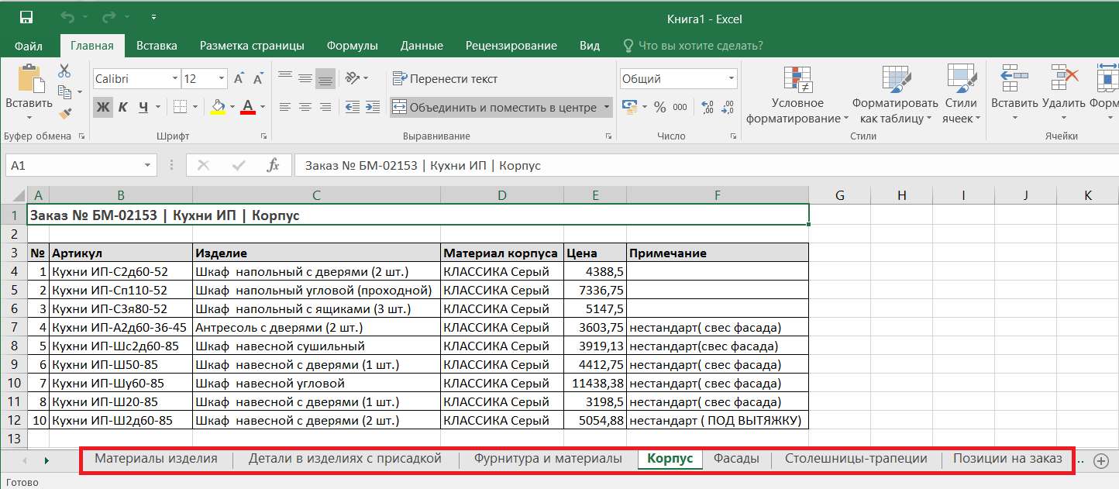Click the increase indent icon
The width and height of the screenshot is (1119, 489).
[x=374, y=107]
